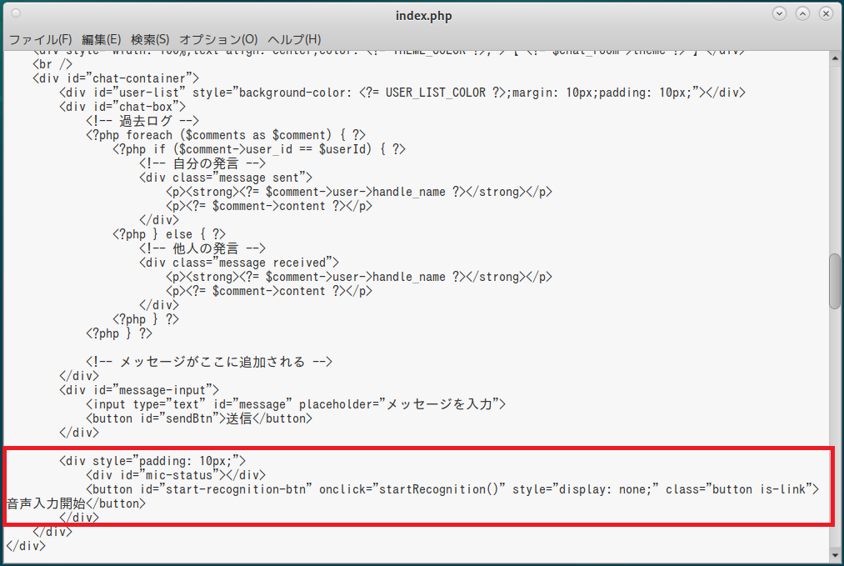Screen dimensions: 844x566
Task: Click the 過去ログ comment line
Action: (142, 121)
